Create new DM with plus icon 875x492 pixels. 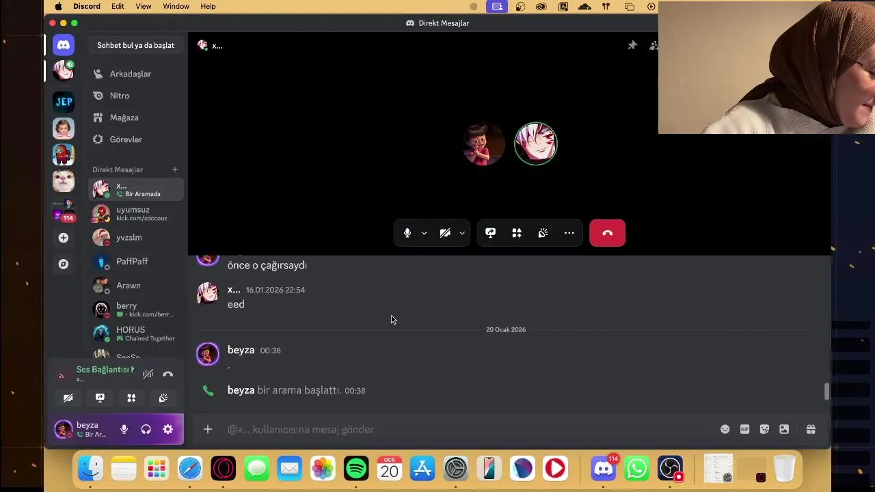175,169
